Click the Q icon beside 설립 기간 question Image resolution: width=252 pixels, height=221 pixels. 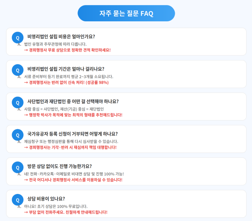tap(18, 70)
